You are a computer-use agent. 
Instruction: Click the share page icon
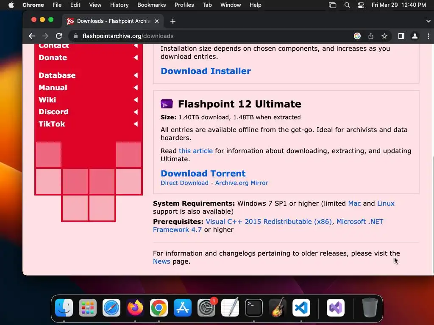371,36
